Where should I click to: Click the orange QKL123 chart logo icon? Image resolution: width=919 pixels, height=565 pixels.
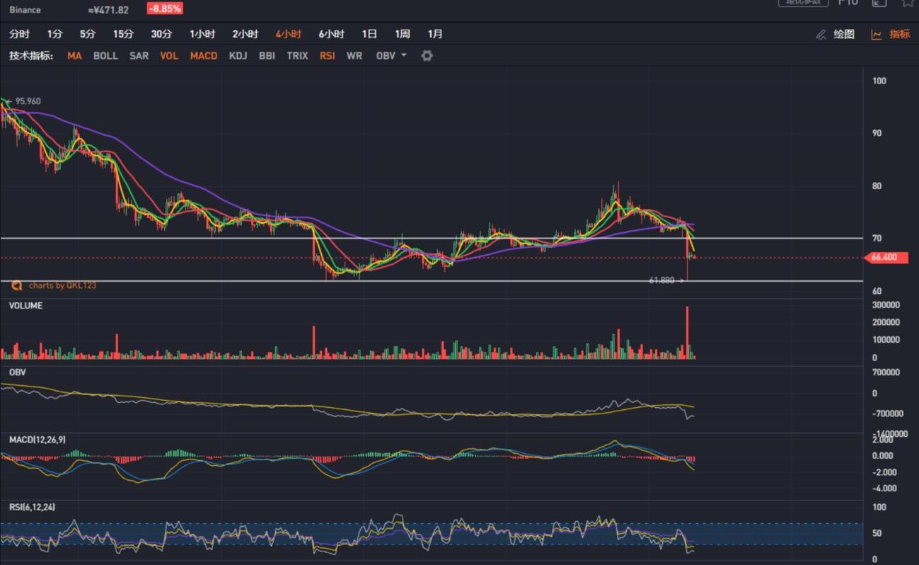(x=16, y=285)
